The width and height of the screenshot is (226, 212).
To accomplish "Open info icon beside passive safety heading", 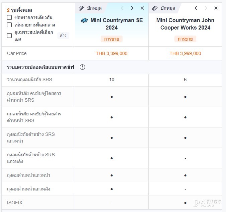I will (82, 67).
